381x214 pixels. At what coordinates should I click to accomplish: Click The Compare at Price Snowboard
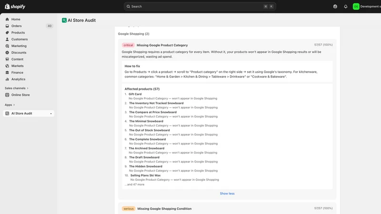(153, 112)
